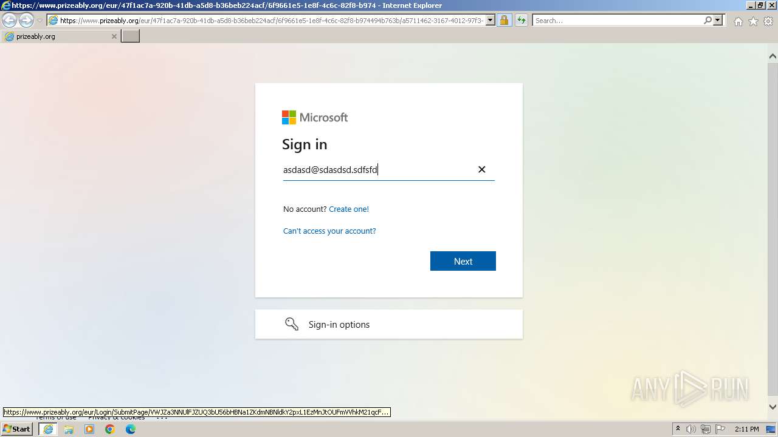Click the browser Back arrow button
Viewport: 778px width, 437px height.
click(x=10, y=21)
